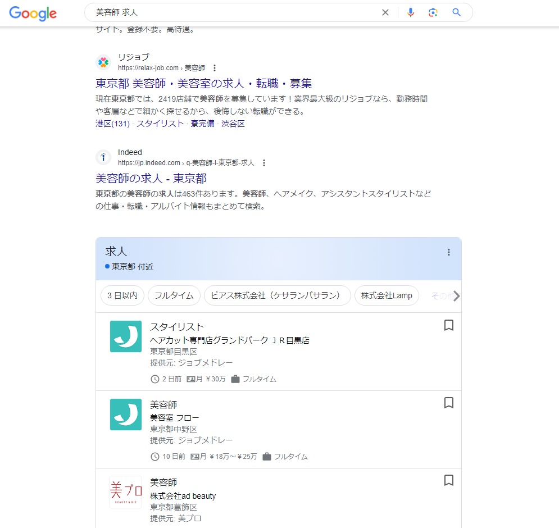Screen dimensions: 559x528
Task: Select the 株式会社Lamp filter chip
Action: point(387,295)
